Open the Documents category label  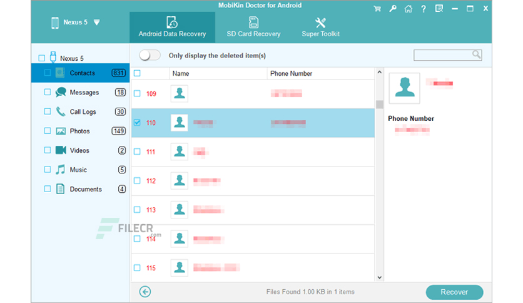[x=86, y=189]
